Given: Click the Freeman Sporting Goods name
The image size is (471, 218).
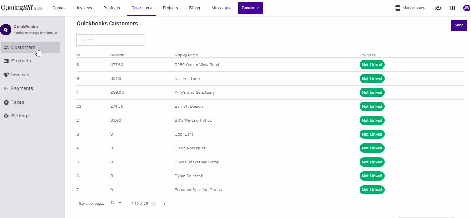Looking at the screenshot, I should pyautogui.click(x=198, y=190).
